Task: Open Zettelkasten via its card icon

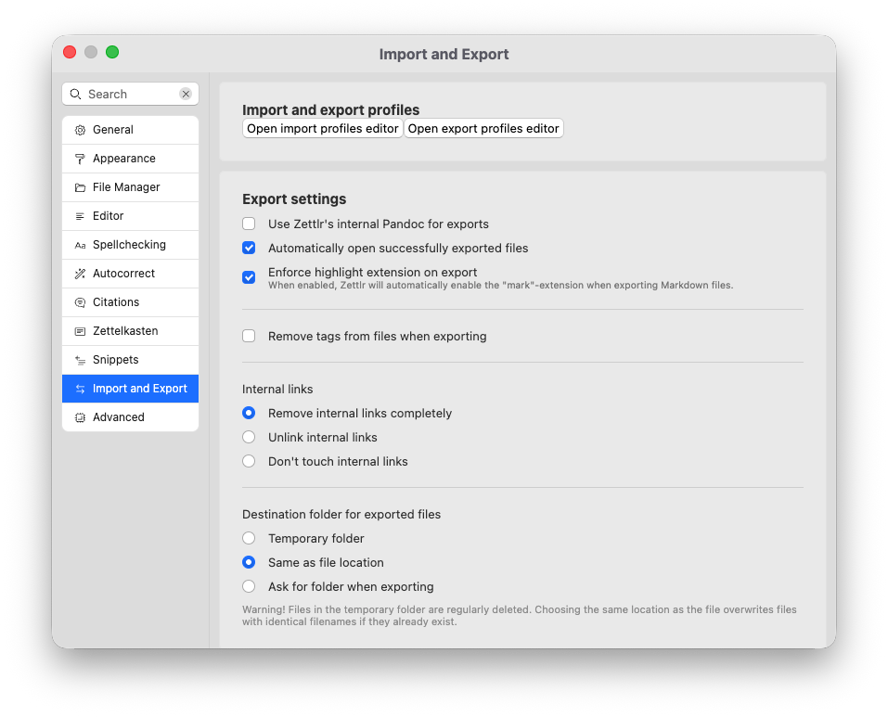Action: tap(80, 330)
